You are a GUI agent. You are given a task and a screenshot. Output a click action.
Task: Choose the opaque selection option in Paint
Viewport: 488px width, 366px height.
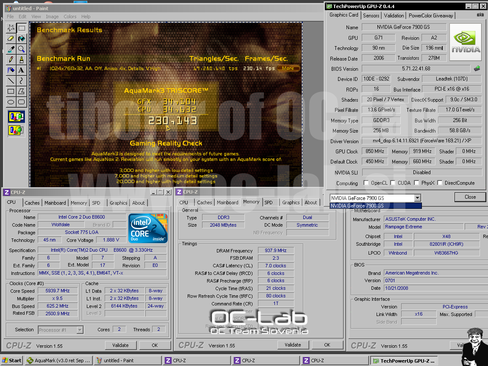(16, 117)
